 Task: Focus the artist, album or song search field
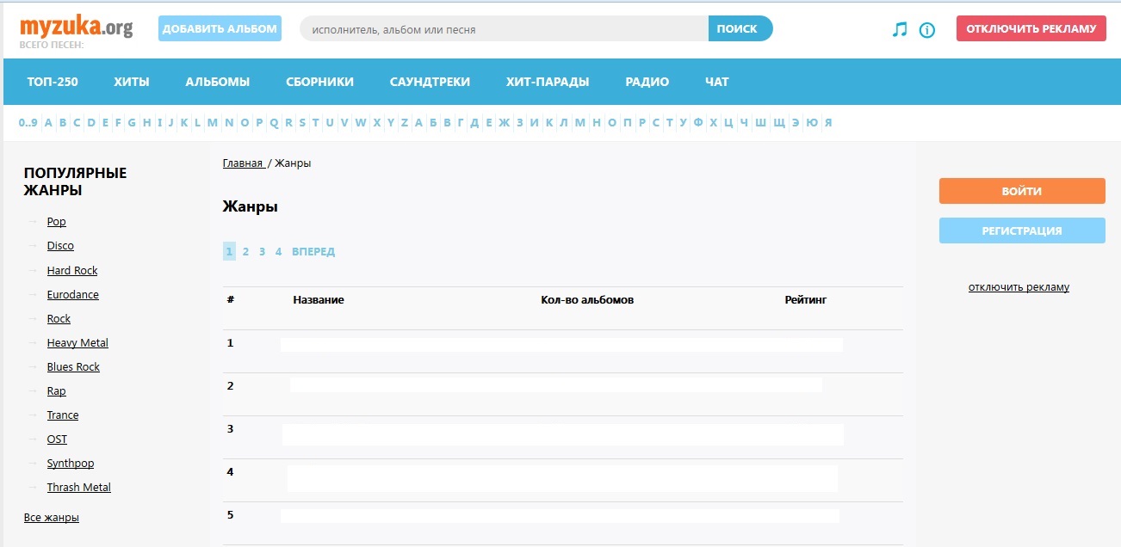pyautogui.click(x=504, y=28)
